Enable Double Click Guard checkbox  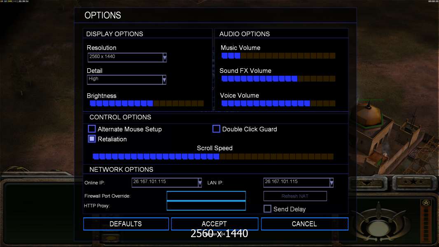[x=216, y=129]
